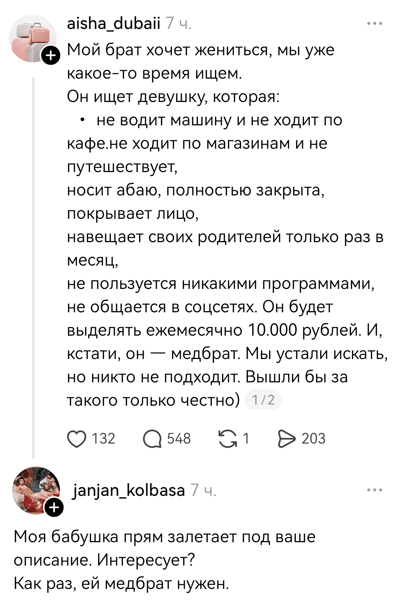Select the username janjan_kolbasa
This screenshot has width=401, height=606.
click(x=128, y=490)
